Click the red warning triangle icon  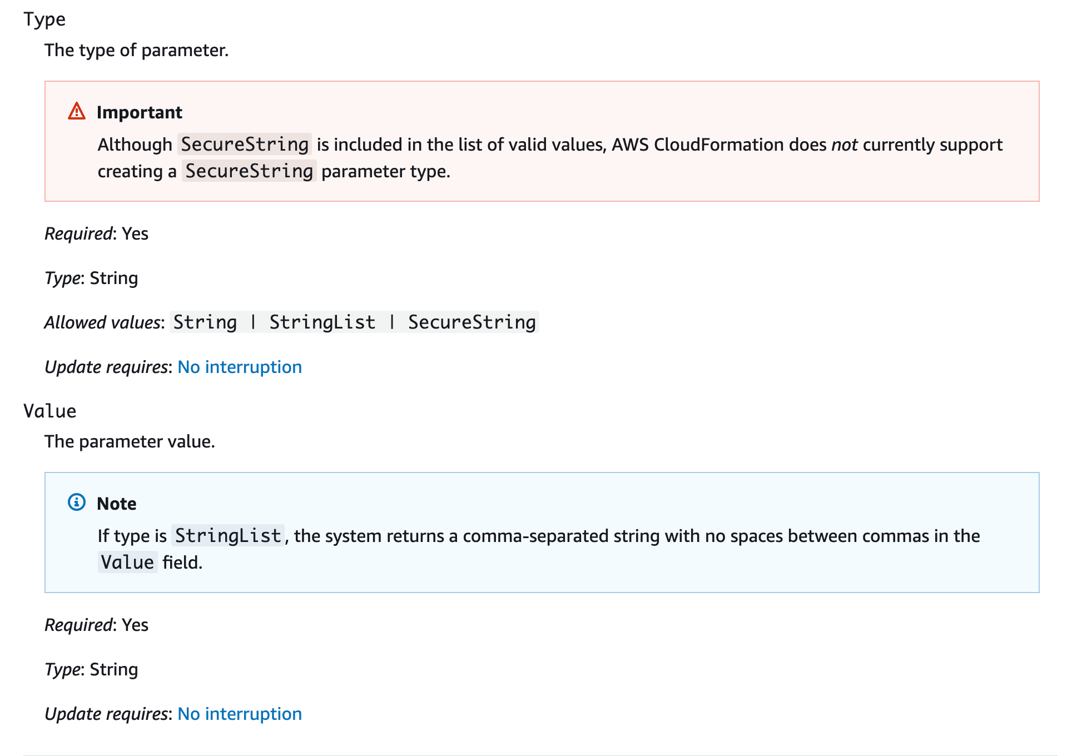77,112
